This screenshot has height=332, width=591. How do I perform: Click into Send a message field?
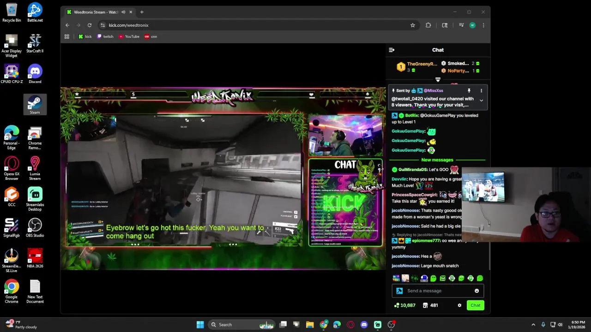pos(438,291)
